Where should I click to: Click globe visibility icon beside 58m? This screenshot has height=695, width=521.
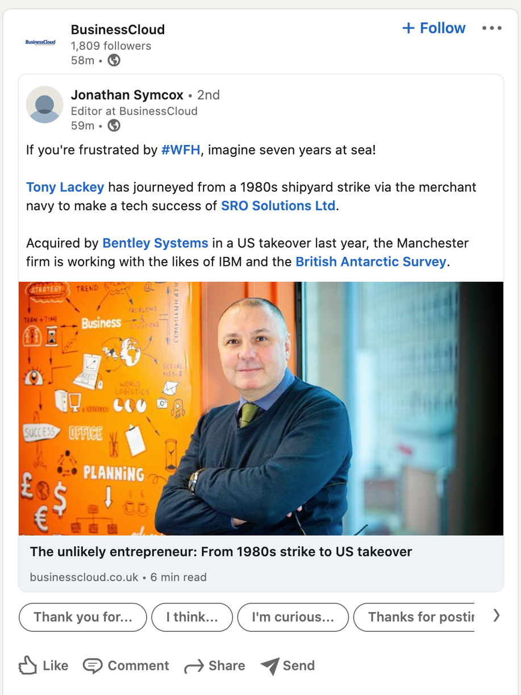(114, 60)
